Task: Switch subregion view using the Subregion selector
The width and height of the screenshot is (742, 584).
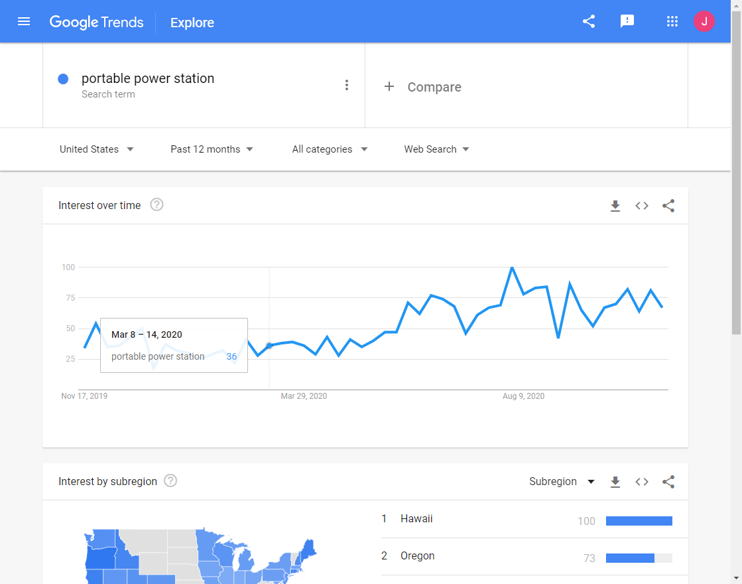Action: pos(562,481)
